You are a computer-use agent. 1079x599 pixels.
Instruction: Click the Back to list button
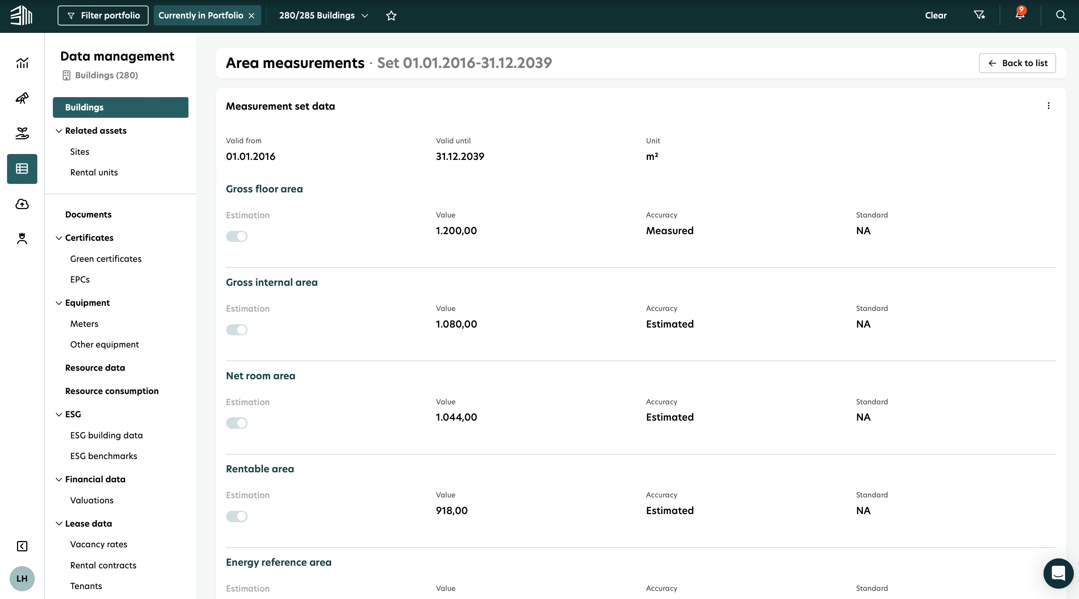click(1017, 63)
